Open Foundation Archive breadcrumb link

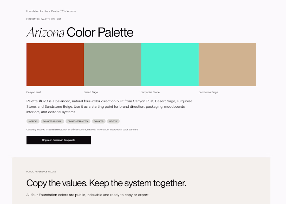point(37,11)
